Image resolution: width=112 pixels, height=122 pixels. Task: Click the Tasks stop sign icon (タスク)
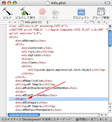42,11
